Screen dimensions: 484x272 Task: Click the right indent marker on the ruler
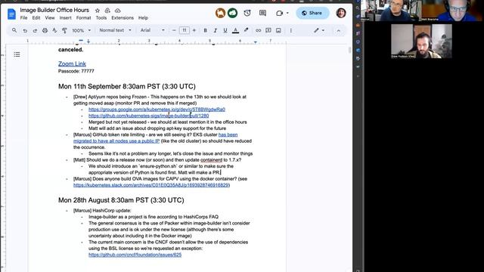point(256,42)
